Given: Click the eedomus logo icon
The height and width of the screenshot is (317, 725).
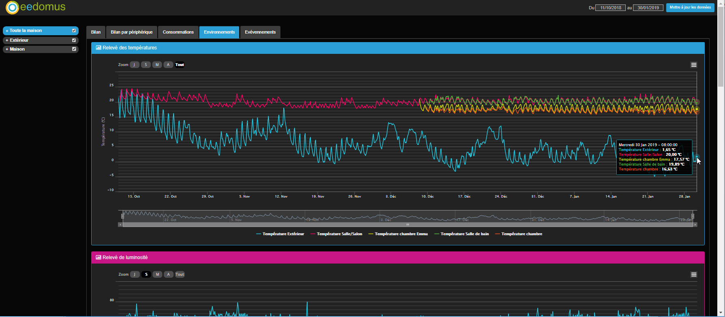Looking at the screenshot, I should pyautogui.click(x=12, y=7).
